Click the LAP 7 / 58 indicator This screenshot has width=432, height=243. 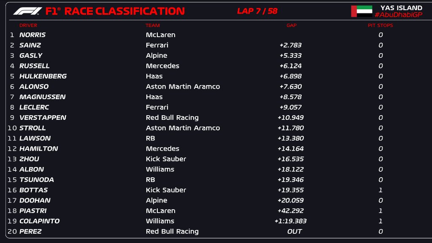pyautogui.click(x=257, y=11)
